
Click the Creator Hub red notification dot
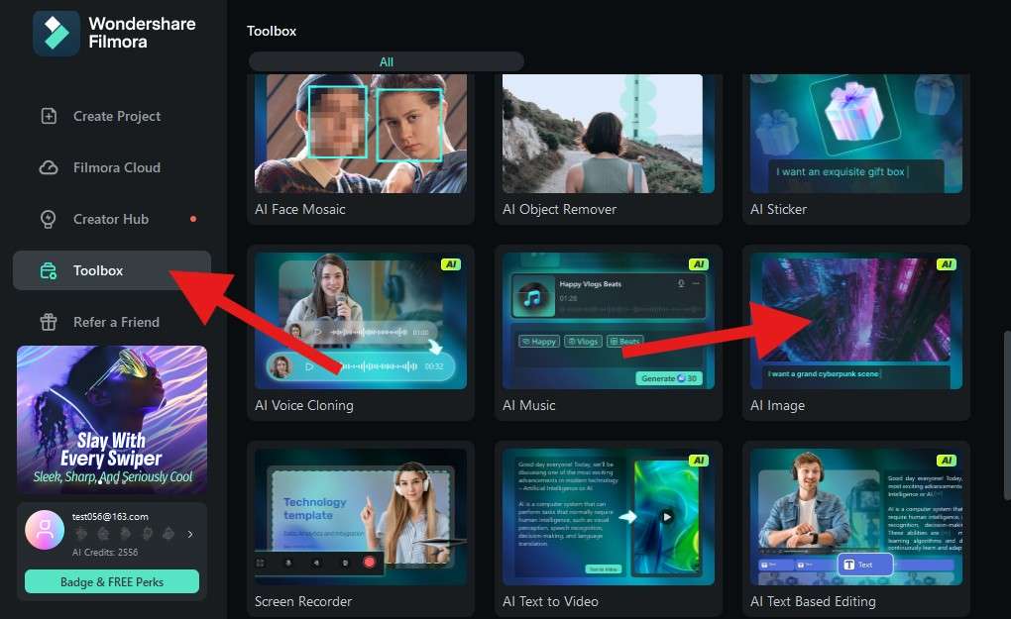coord(193,219)
